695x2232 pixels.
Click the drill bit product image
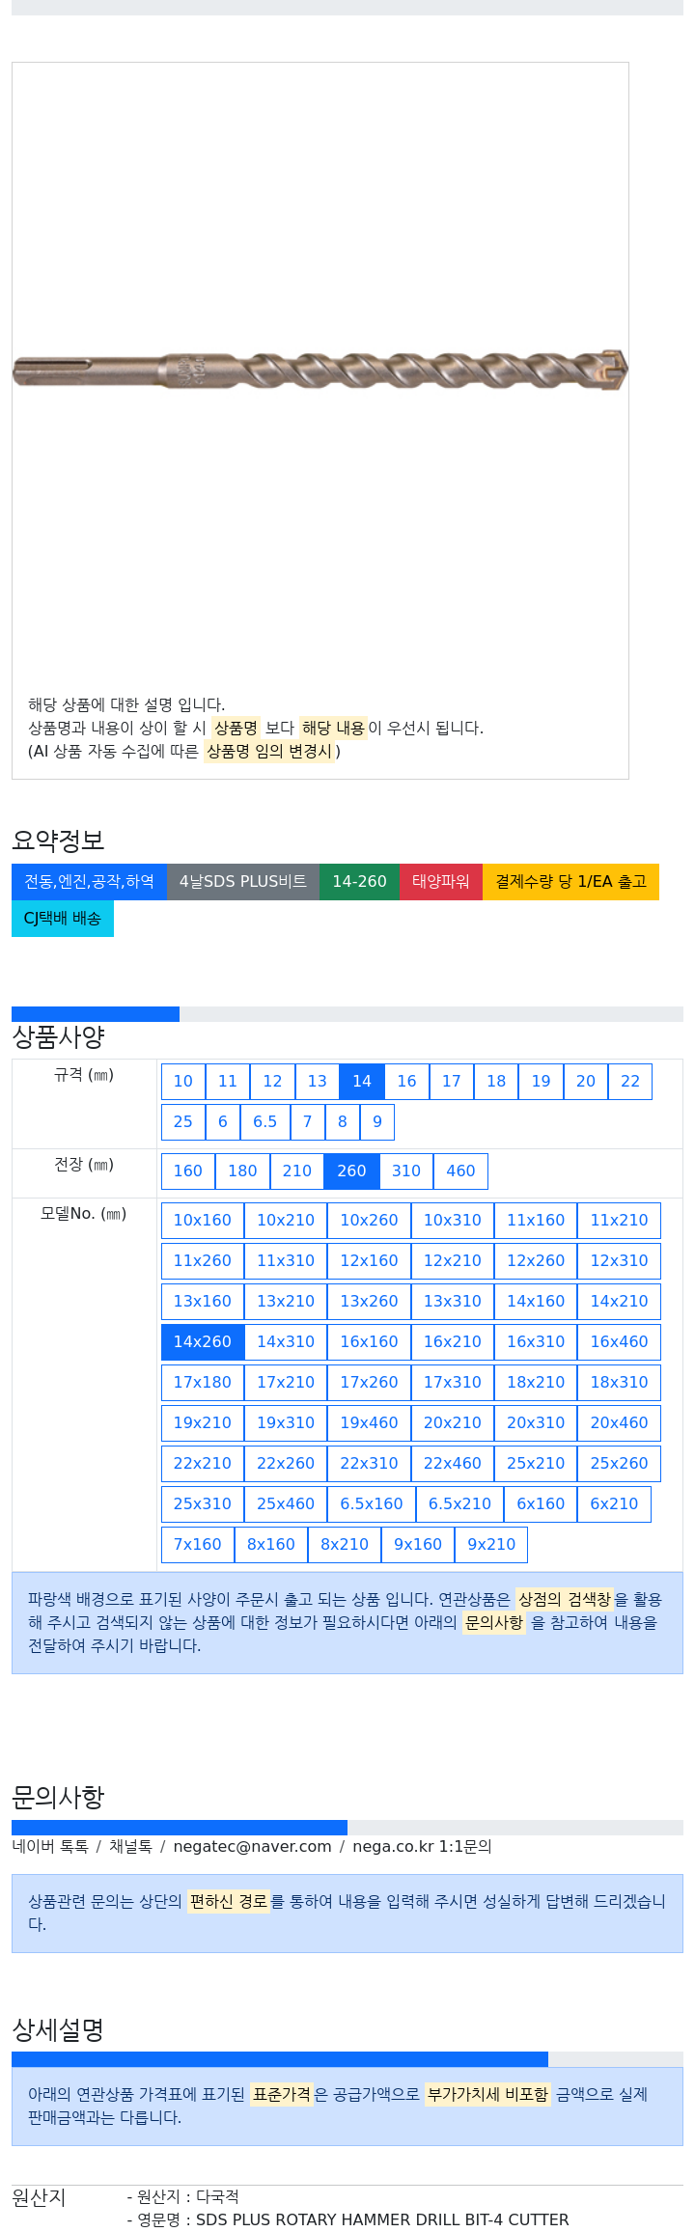[x=320, y=370]
